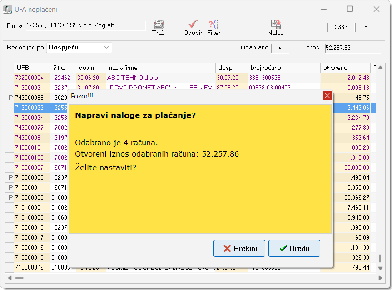392x290 pixels.
Task: Select row with UFB 732000004
Action: pos(30,78)
